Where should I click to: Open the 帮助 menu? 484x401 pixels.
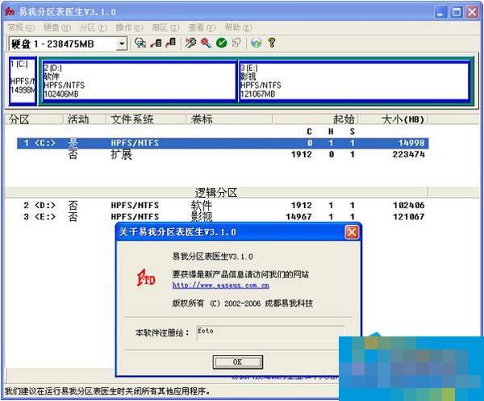(x=238, y=27)
